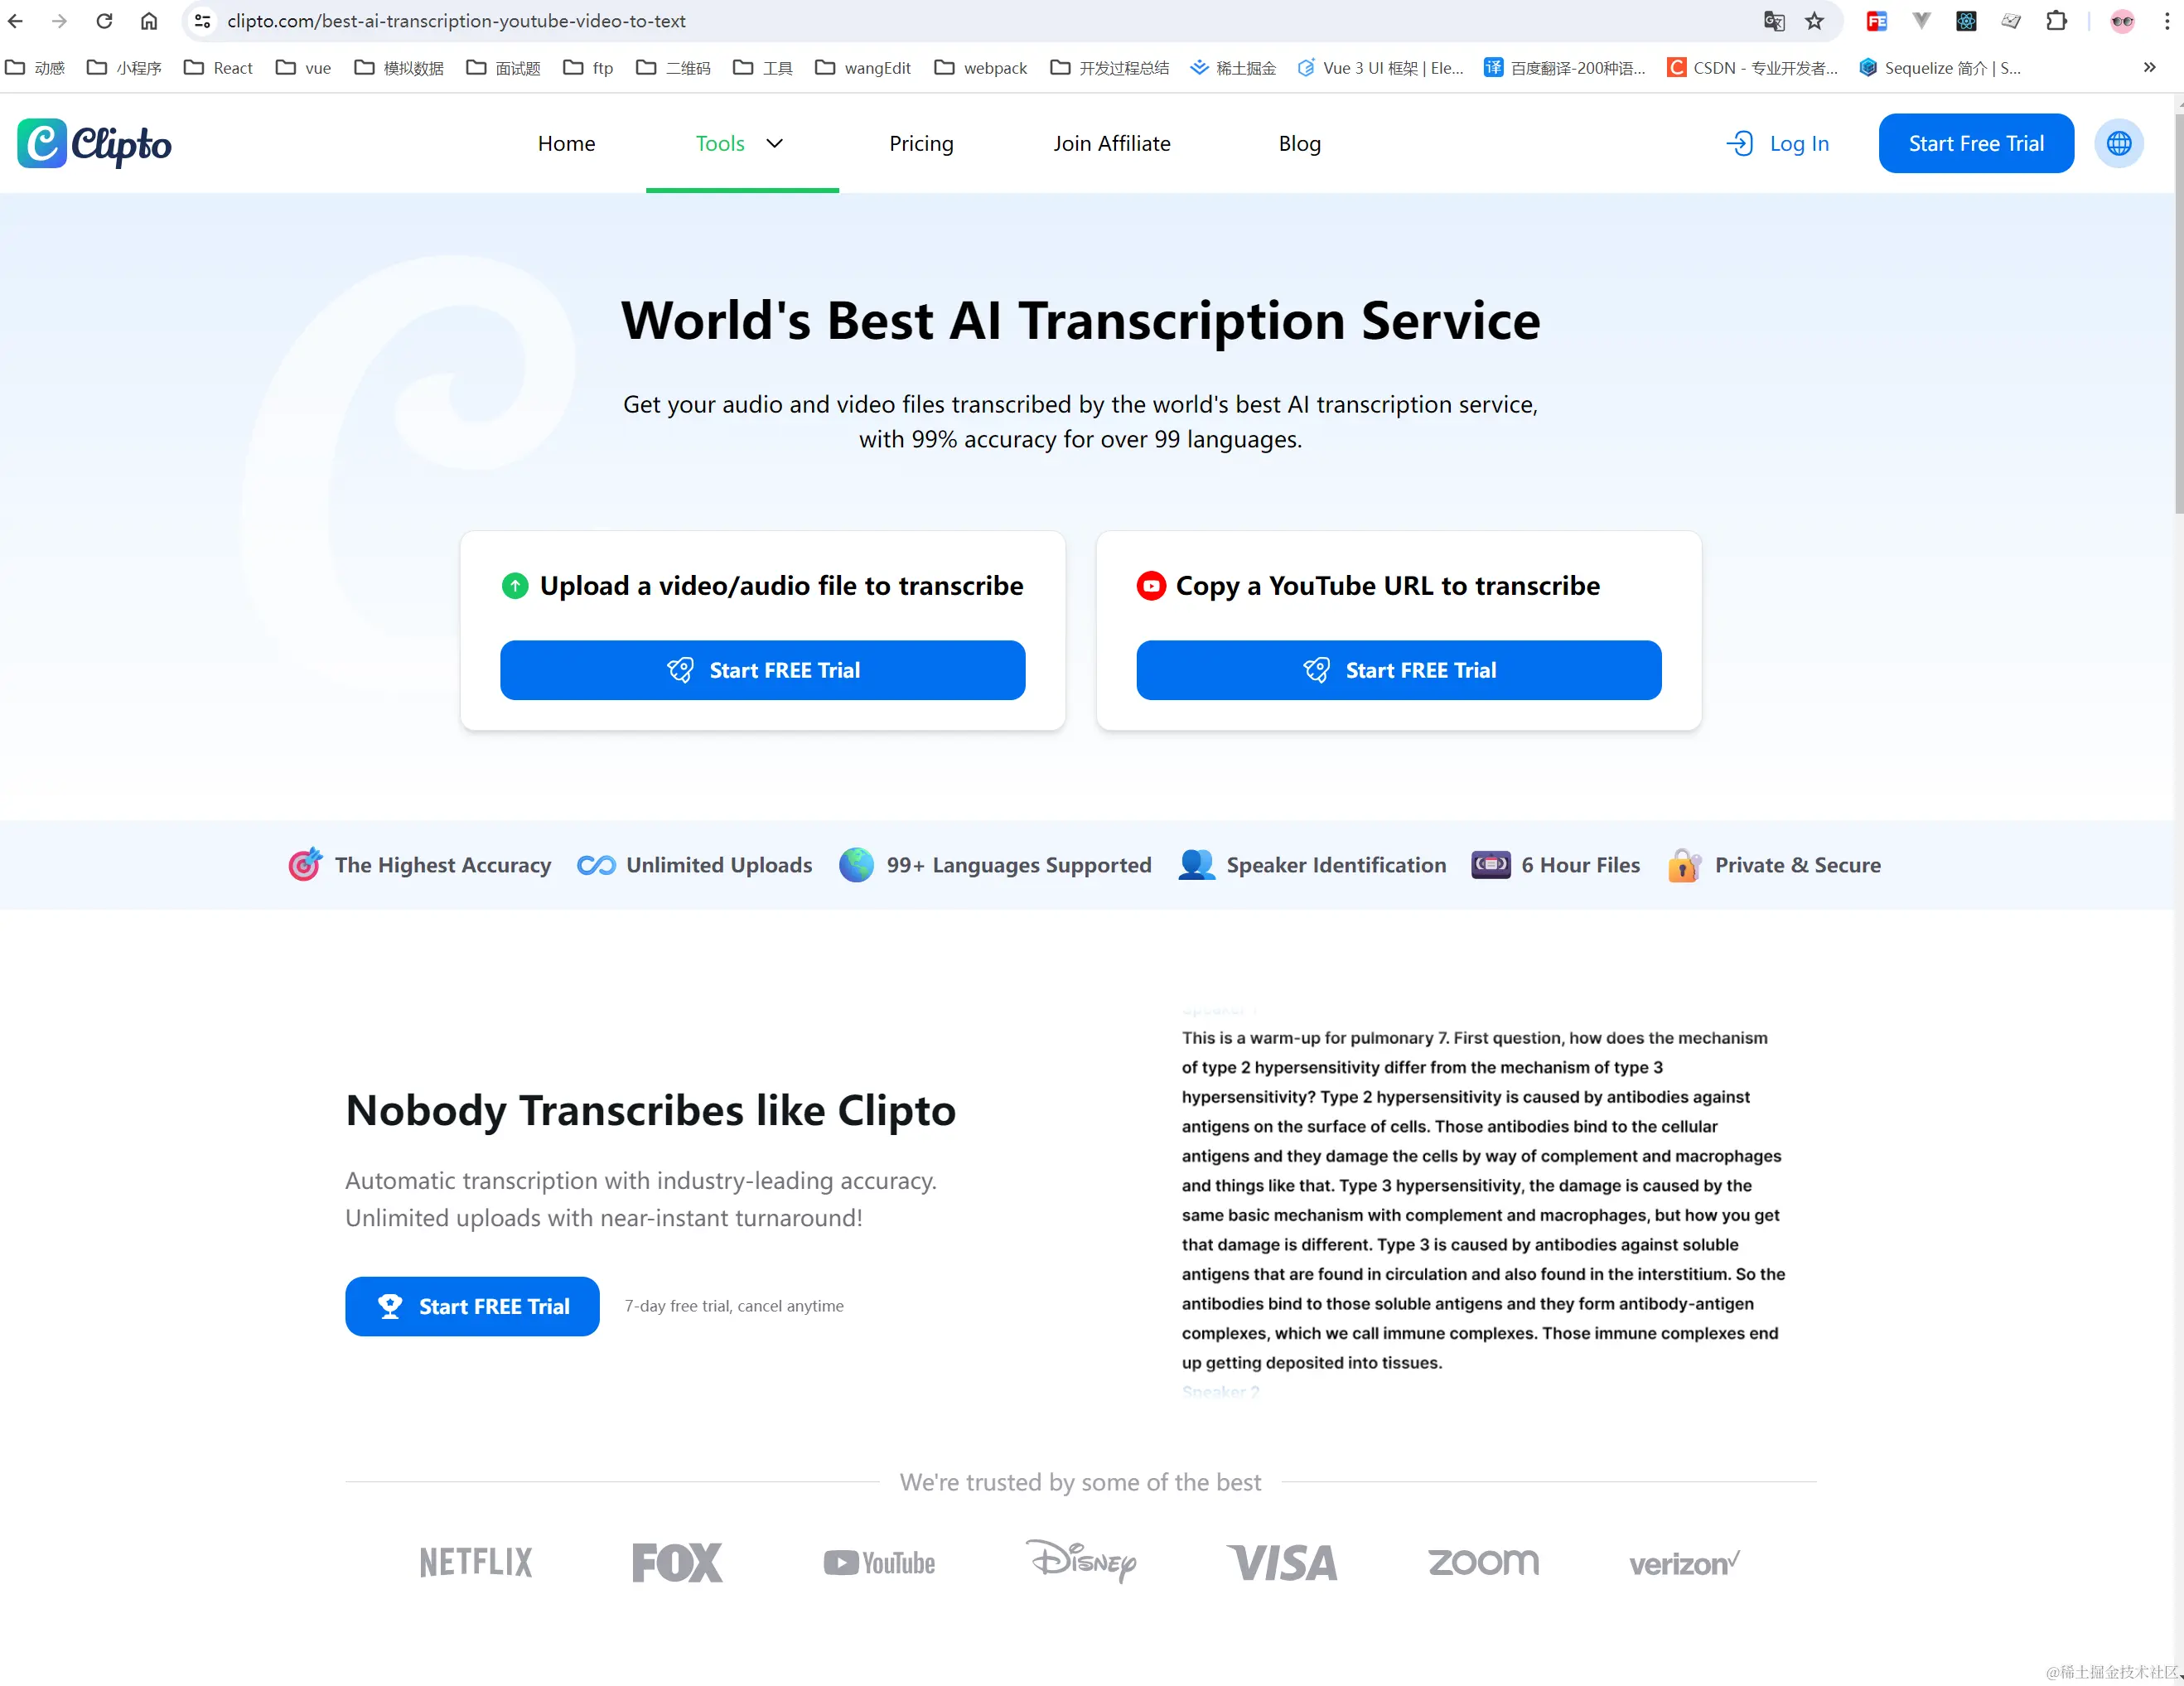Viewport: 2184px width, 1686px height.
Task: Bookmark page with the star icon
Action: pos(1814,21)
